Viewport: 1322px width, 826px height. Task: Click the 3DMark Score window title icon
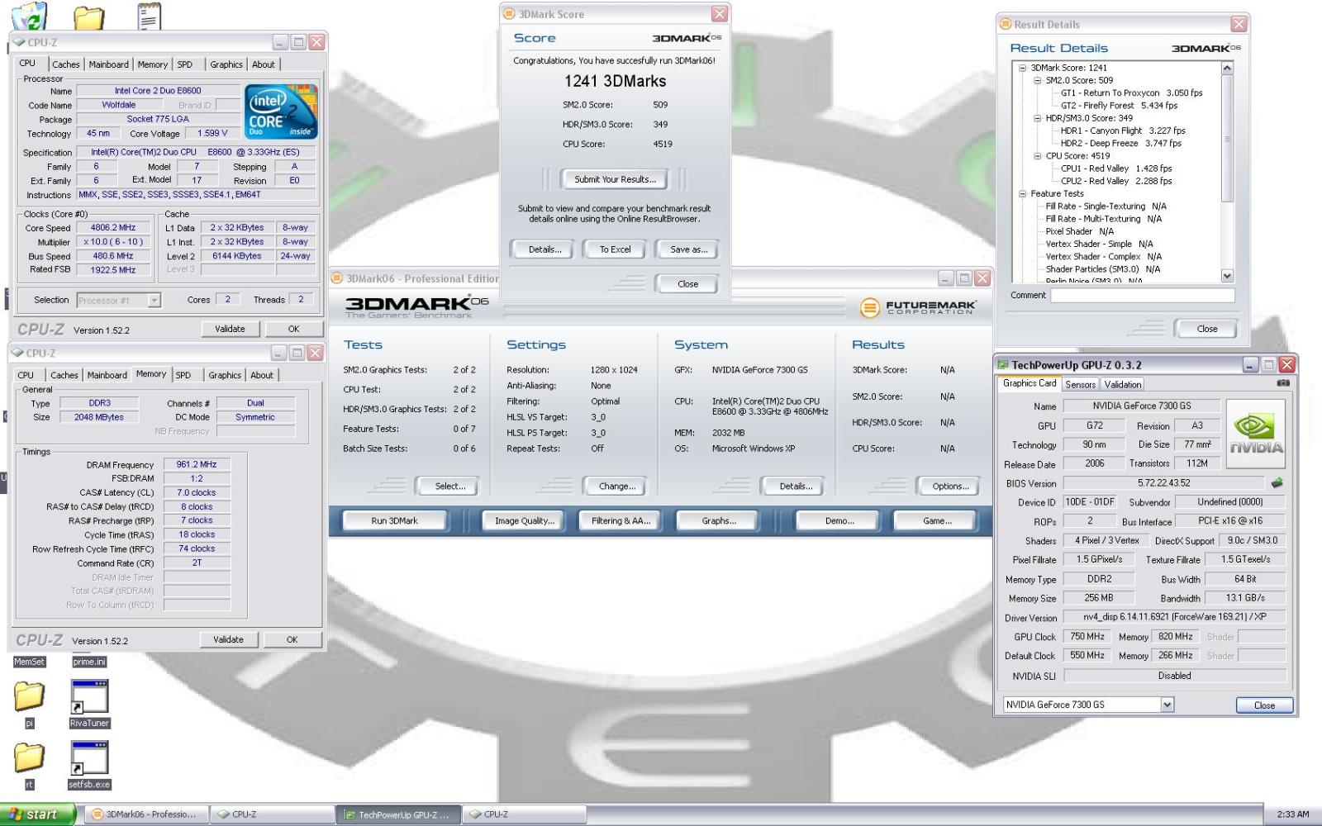click(x=510, y=14)
